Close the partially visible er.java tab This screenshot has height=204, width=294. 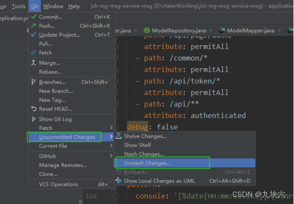135,30
